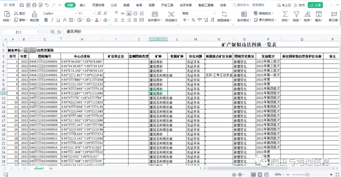Screen dimensions: 341x177
Task: Activate the Format Painter (格式刷)
Action: pos(34,16)
